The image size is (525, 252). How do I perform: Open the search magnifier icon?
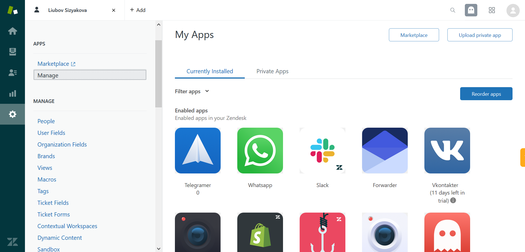[x=453, y=10]
